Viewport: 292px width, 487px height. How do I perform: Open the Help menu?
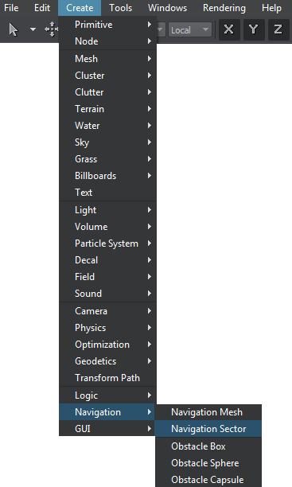coord(271,8)
